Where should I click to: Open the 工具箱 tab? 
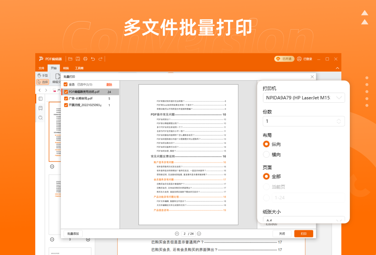(x=79, y=68)
